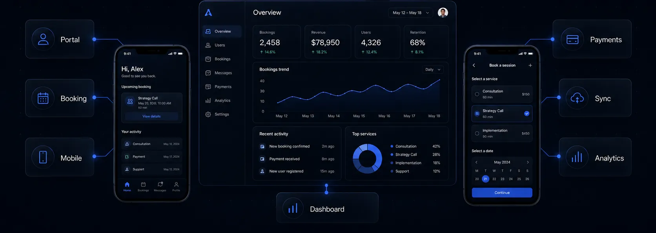656x233 pixels.
Task: Tap the back arrow on Book a session
Action: point(474,65)
